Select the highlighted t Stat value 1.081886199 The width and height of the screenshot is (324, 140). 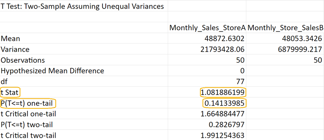pyautogui.click(x=224, y=92)
